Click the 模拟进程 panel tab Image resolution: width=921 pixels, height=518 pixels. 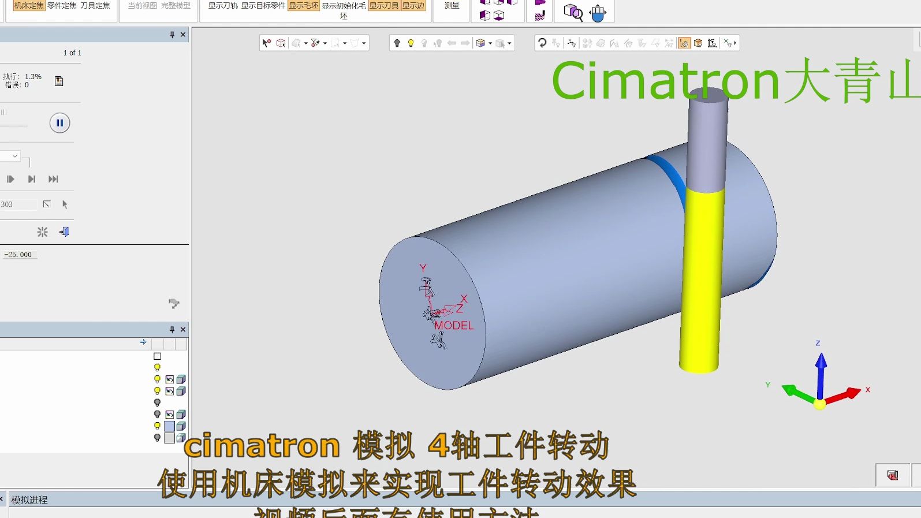click(x=29, y=500)
